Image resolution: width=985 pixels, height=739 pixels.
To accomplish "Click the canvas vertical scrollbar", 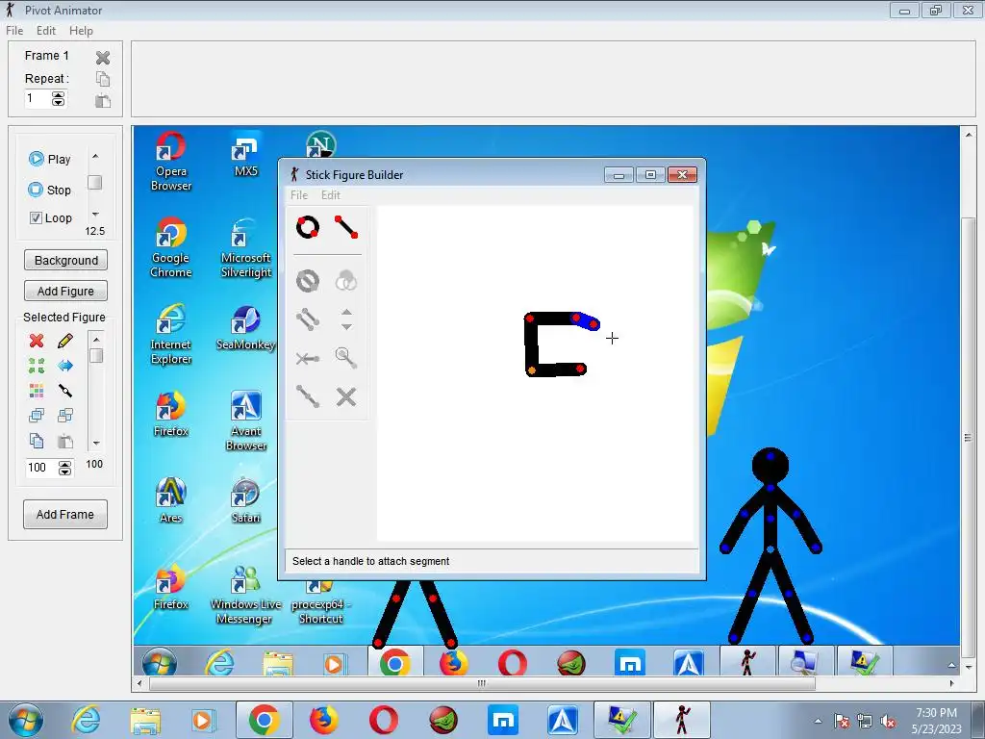I will tap(968, 438).
